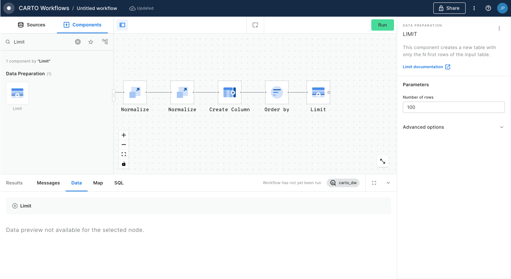The height and width of the screenshot is (279, 511).
Task: Collapse the results panel with chevron
Action: pos(388,183)
